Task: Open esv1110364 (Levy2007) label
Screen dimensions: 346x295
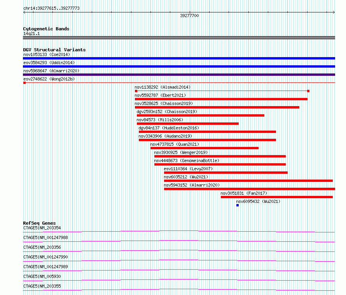Action: pos(188,169)
